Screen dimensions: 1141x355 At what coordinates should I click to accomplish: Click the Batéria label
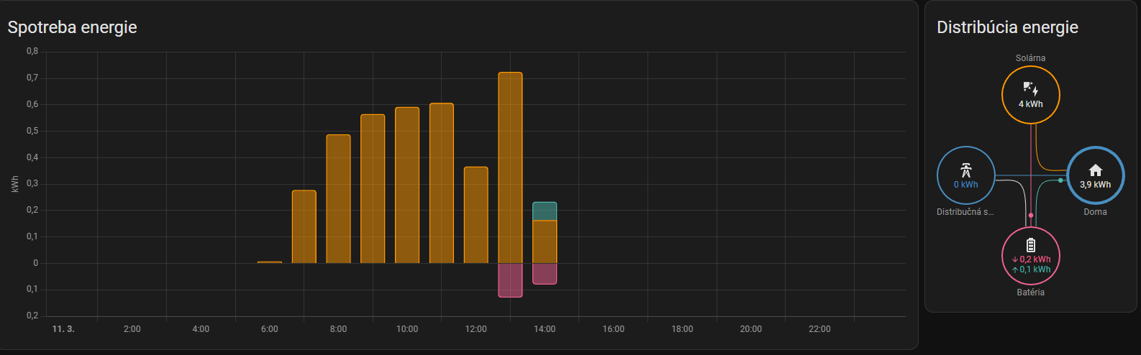pos(1030,292)
